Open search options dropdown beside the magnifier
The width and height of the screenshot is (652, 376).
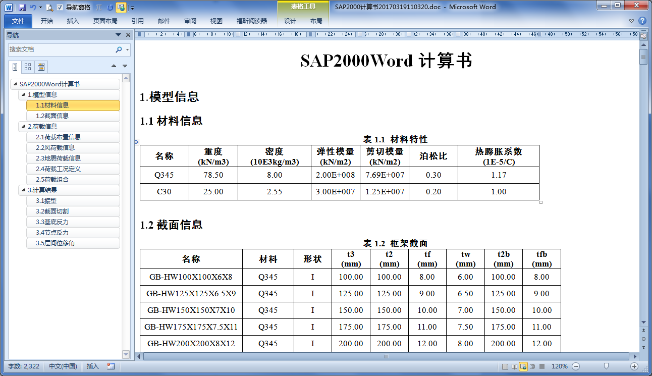[127, 49]
